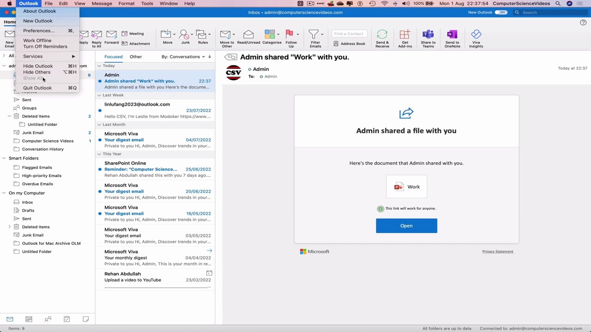Select Outlook for Mac Archive OLM folder
591x332 pixels.
48,243
